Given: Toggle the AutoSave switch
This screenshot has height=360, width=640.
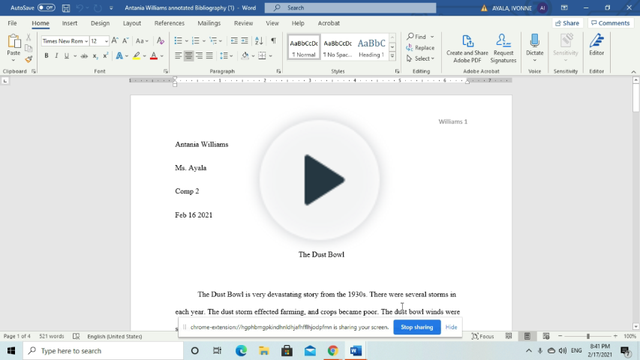Looking at the screenshot, I should tap(47, 7).
